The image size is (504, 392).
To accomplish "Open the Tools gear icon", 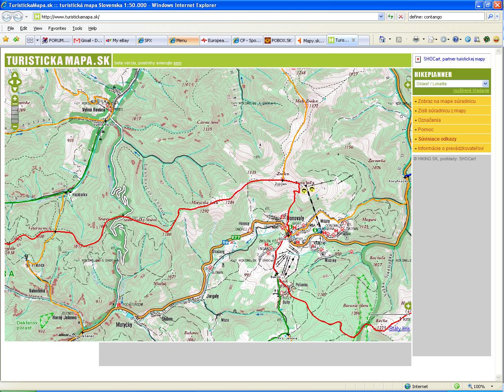I will click(x=444, y=39).
